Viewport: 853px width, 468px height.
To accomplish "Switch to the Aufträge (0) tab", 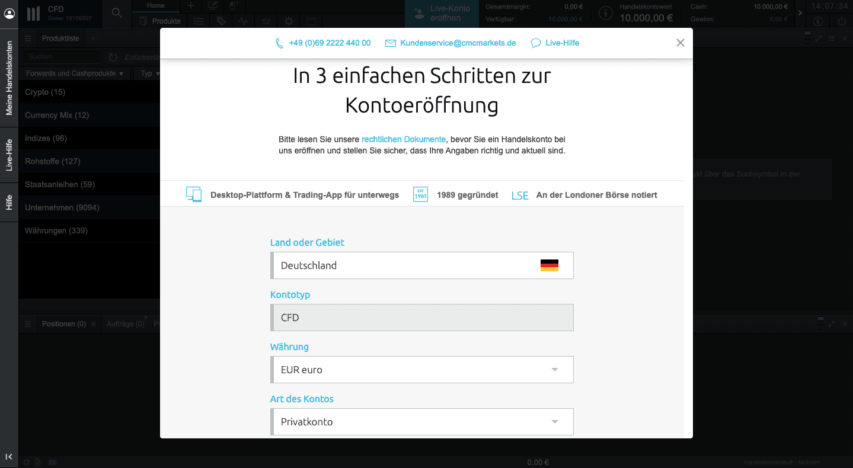I will pos(125,324).
